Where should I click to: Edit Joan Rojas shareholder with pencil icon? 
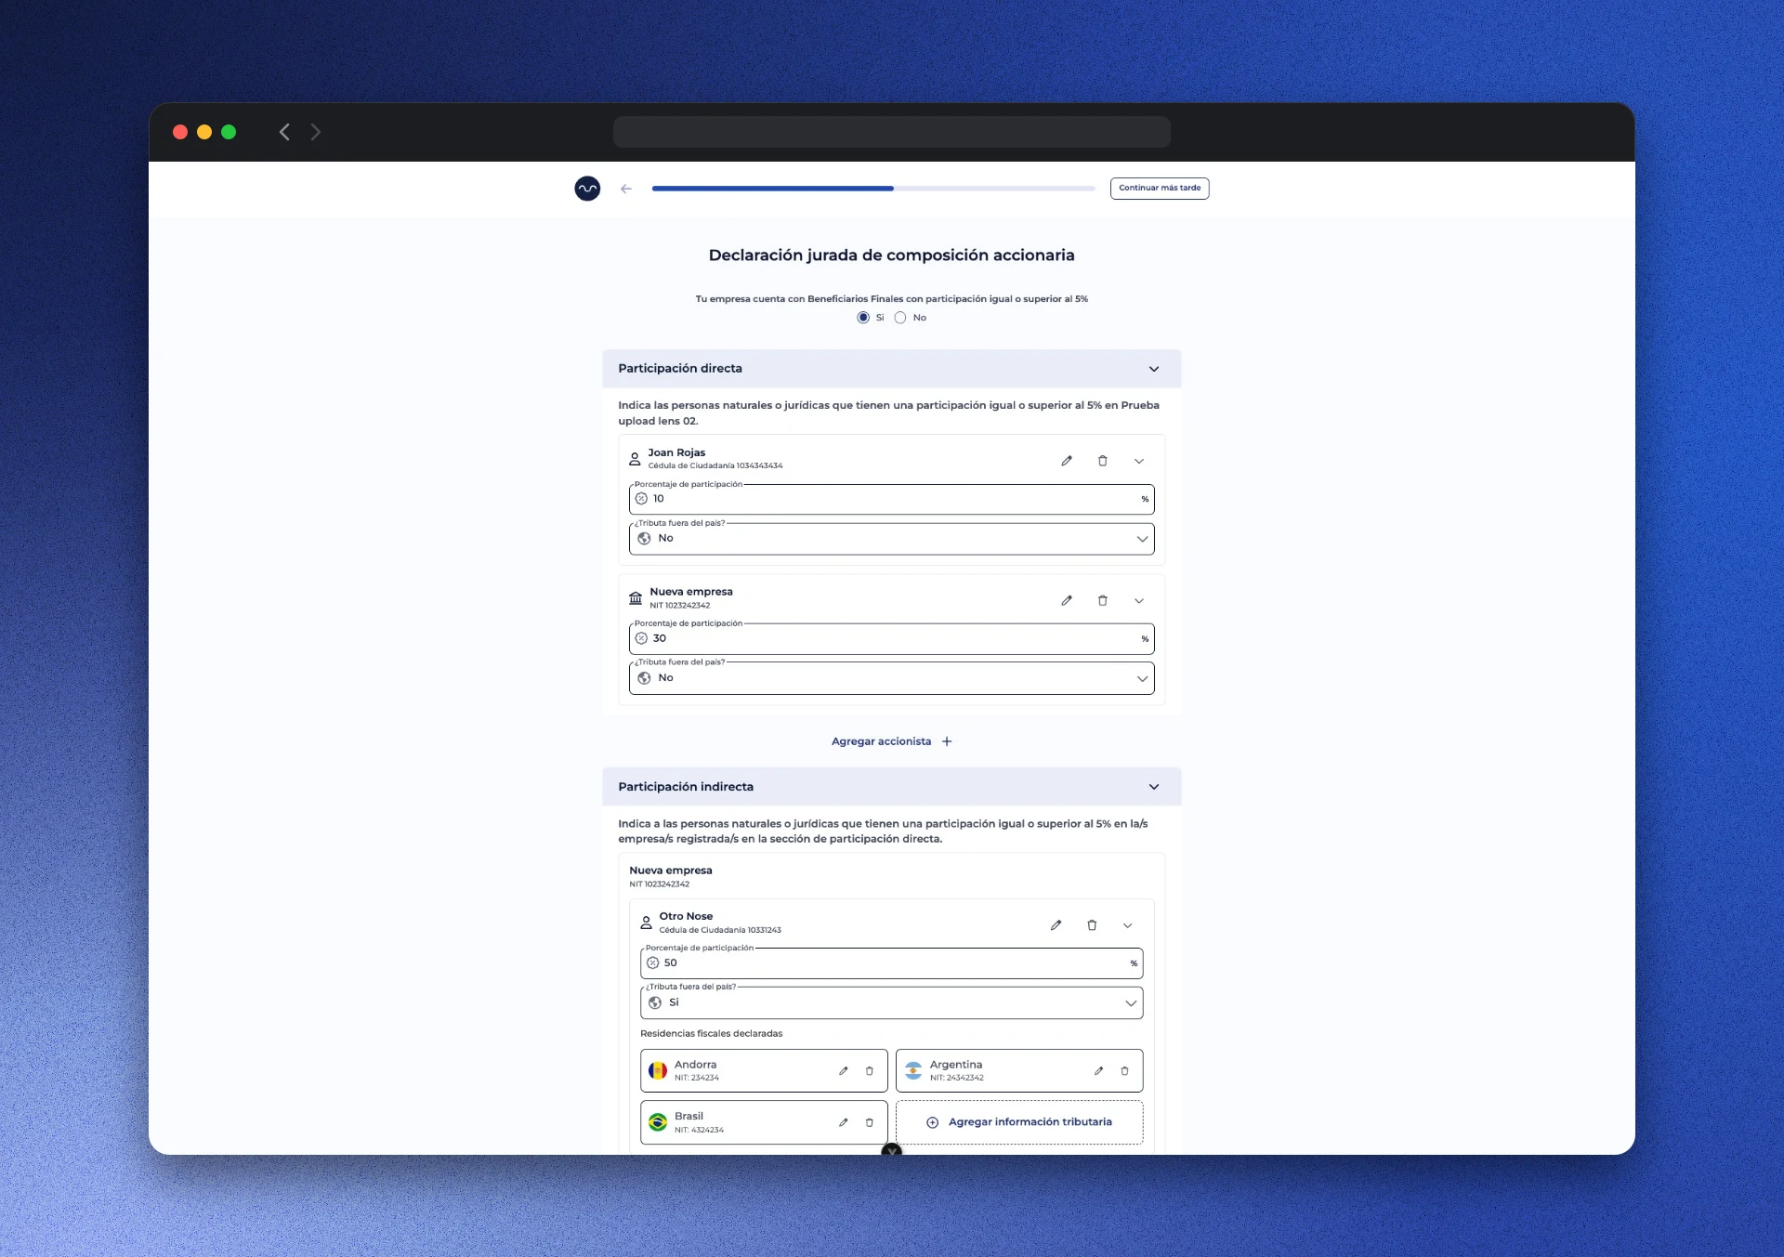point(1067,461)
